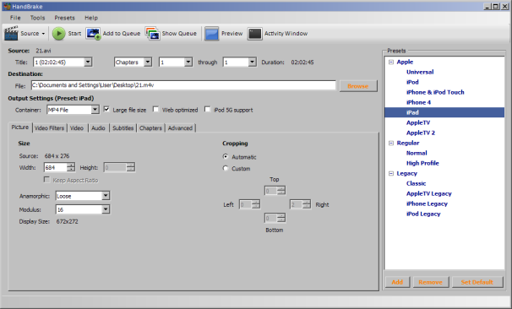Select the iPod preset
This screenshot has height=309, width=512.
pyautogui.click(x=412, y=82)
